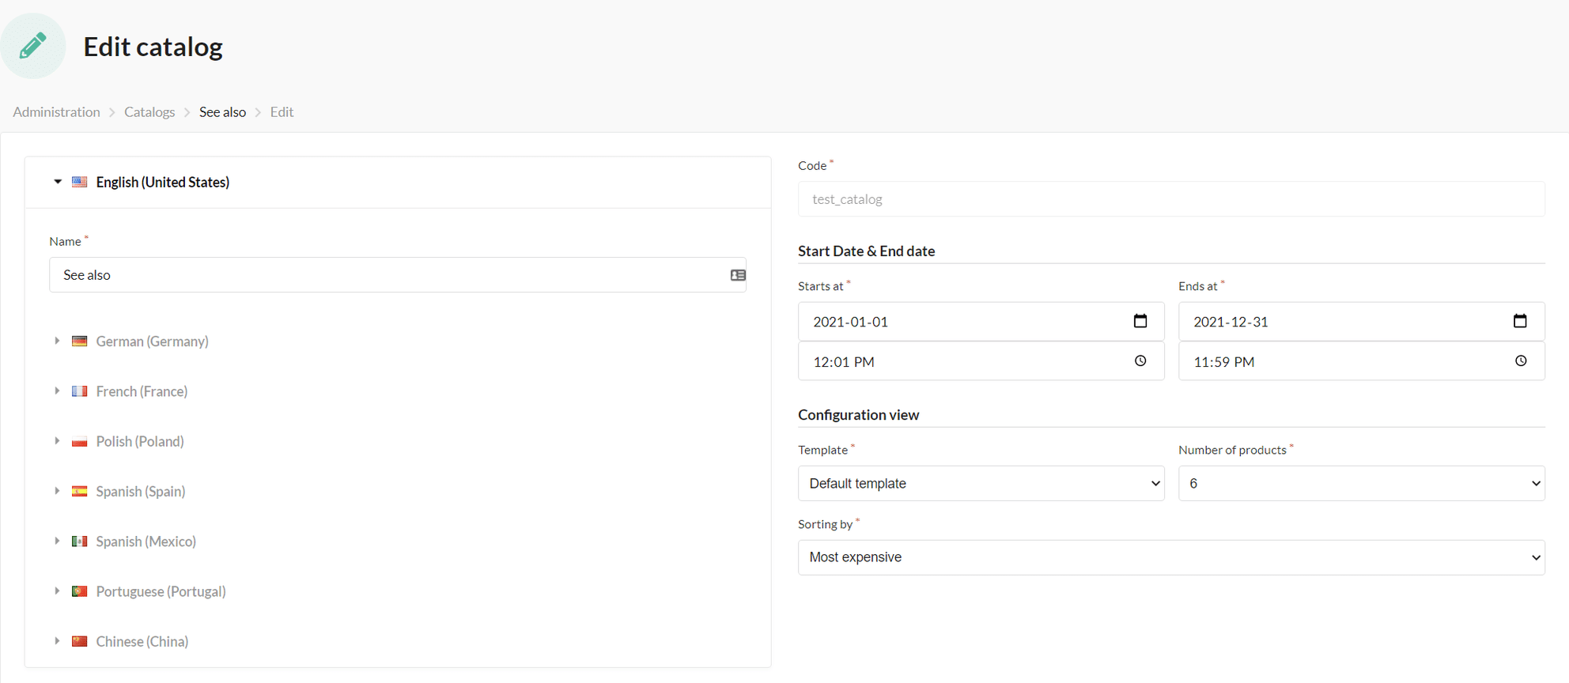The height and width of the screenshot is (683, 1569).
Task: Click the Portuguese (Portugal) label
Action: point(161,591)
